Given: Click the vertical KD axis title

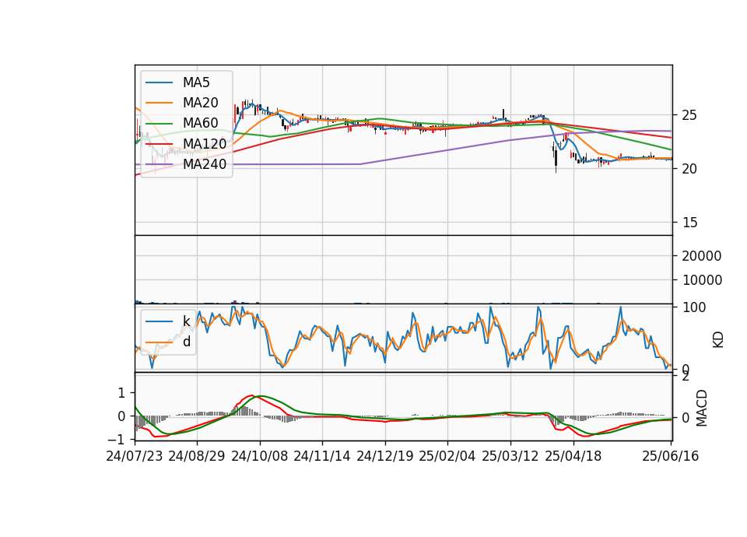Looking at the screenshot, I should tap(718, 340).
